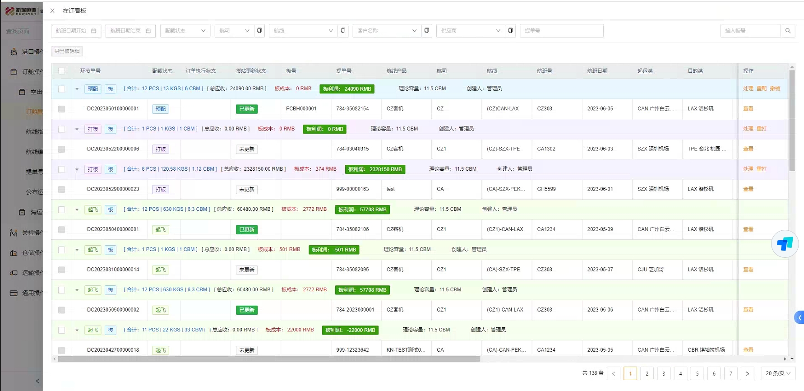Check the box for order DC2023052200000006
804x391 pixels.
click(x=62, y=149)
